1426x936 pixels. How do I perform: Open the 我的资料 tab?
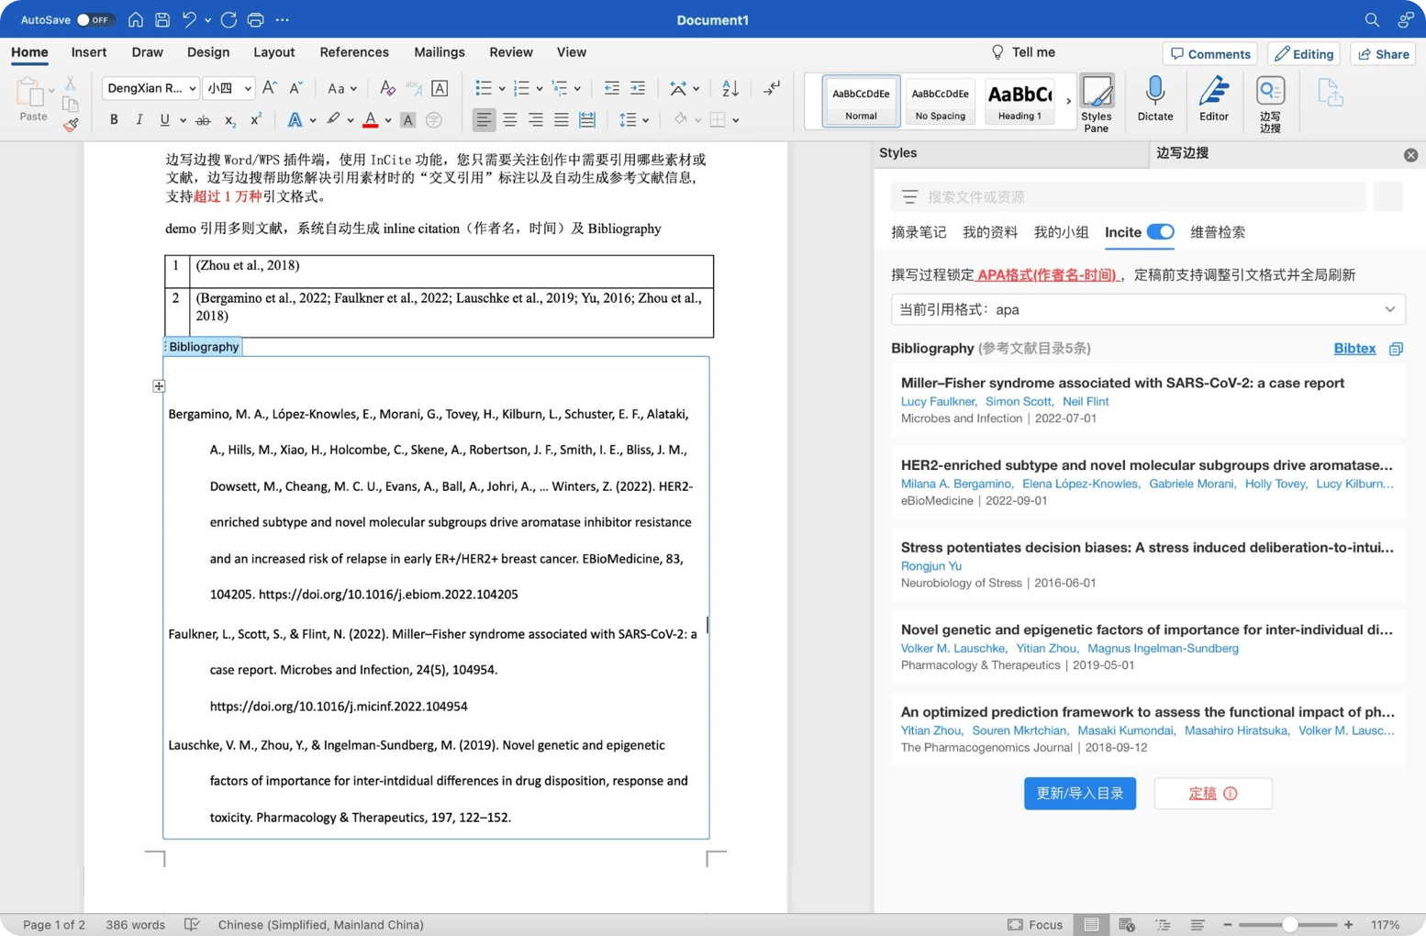coord(990,232)
